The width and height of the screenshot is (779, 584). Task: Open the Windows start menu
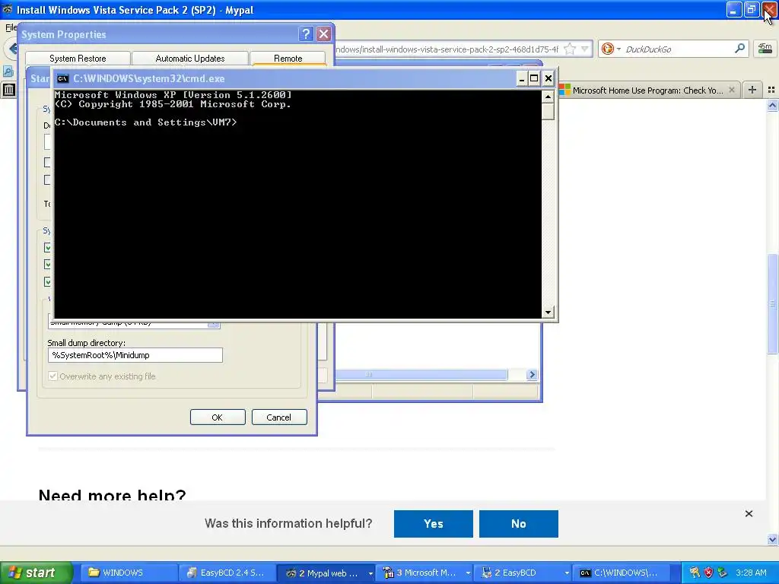(x=37, y=573)
